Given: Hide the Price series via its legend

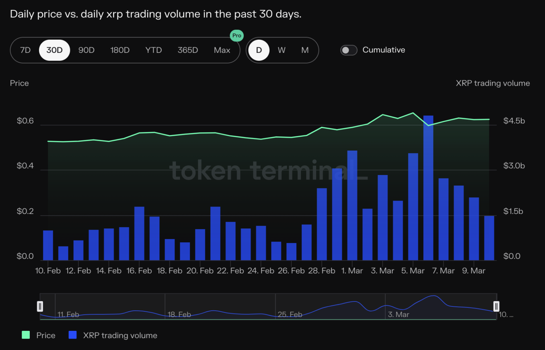Looking at the screenshot, I should click(x=45, y=335).
